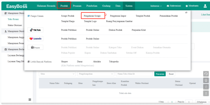Image resolution: width=210 pixels, height=105 pixels.
Task: Select the Lazada platform logo
Action: [x=35, y=39]
